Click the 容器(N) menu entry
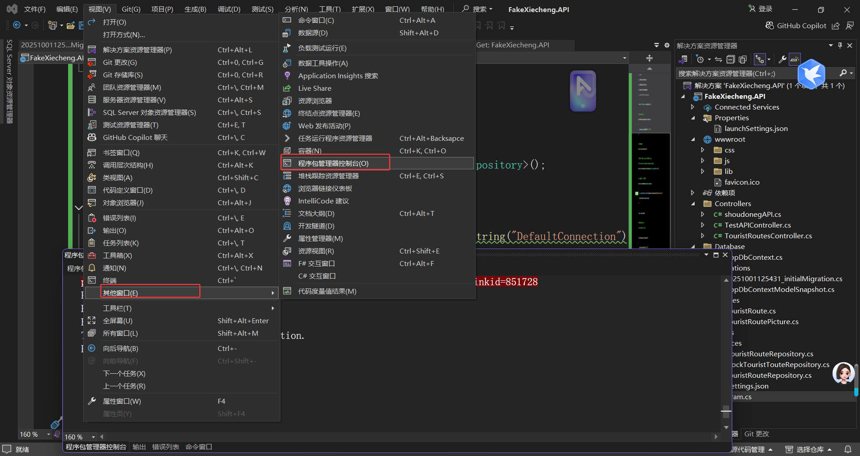Image resolution: width=860 pixels, height=456 pixels. coord(377,151)
